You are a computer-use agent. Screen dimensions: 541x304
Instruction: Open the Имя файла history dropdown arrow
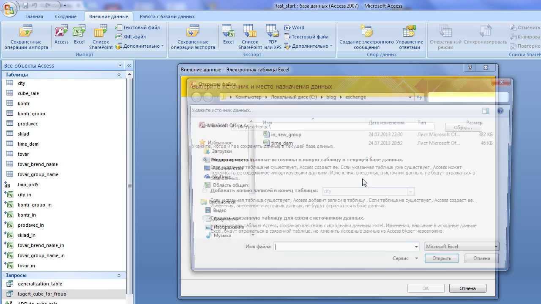[x=416, y=247]
